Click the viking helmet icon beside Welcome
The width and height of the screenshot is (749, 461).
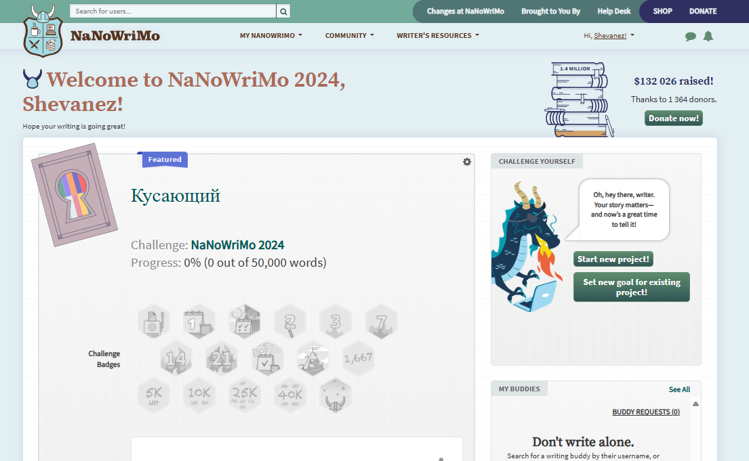[32, 79]
